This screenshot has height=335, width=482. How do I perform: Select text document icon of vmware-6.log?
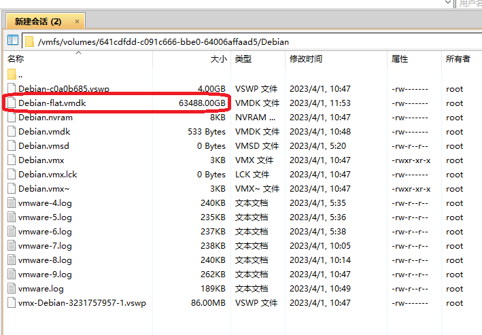pyautogui.click(x=12, y=232)
